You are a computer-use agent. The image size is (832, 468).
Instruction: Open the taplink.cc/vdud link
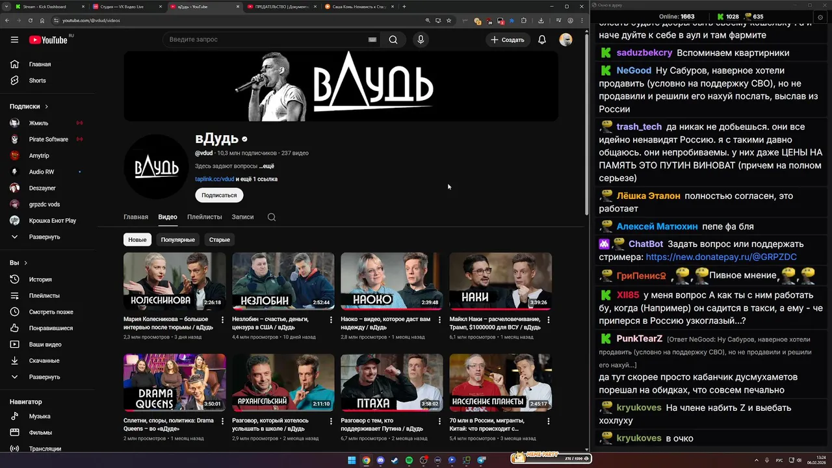[214, 179]
